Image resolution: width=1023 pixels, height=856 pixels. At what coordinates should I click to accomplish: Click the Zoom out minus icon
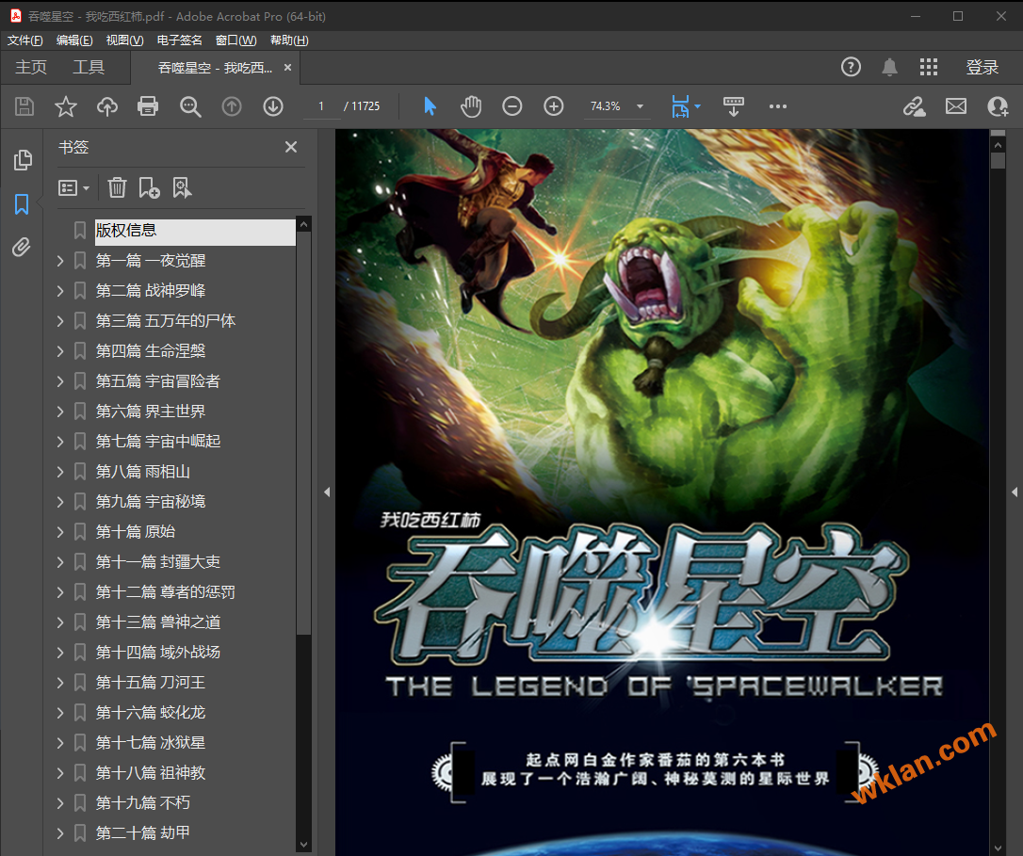(x=511, y=106)
